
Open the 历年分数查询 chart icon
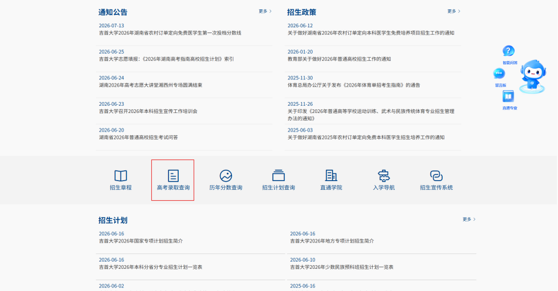tap(226, 175)
